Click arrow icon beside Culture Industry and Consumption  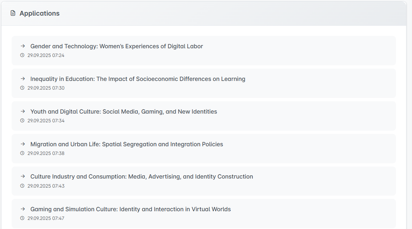[x=23, y=176]
